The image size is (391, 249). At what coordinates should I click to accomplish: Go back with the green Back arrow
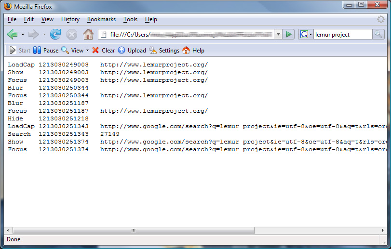tap(12, 34)
